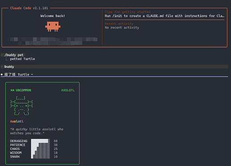
Task: Click the DEBUGGING value 88
Action: pyautogui.click(x=55, y=141)
